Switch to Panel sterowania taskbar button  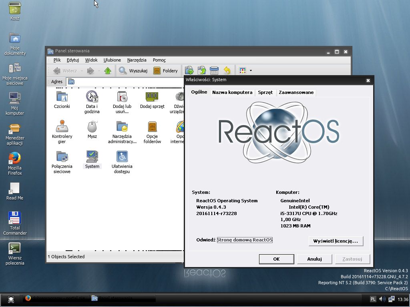click(x=123, y=298)
